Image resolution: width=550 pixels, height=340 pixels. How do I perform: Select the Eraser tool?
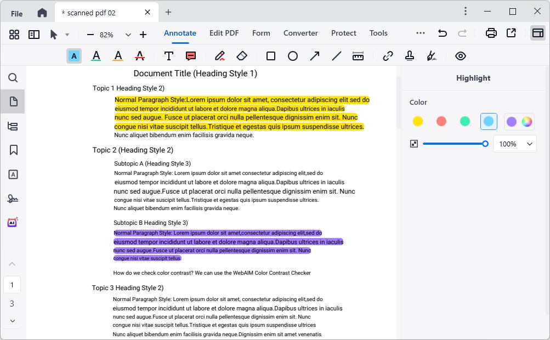click(x=242, y=55)
